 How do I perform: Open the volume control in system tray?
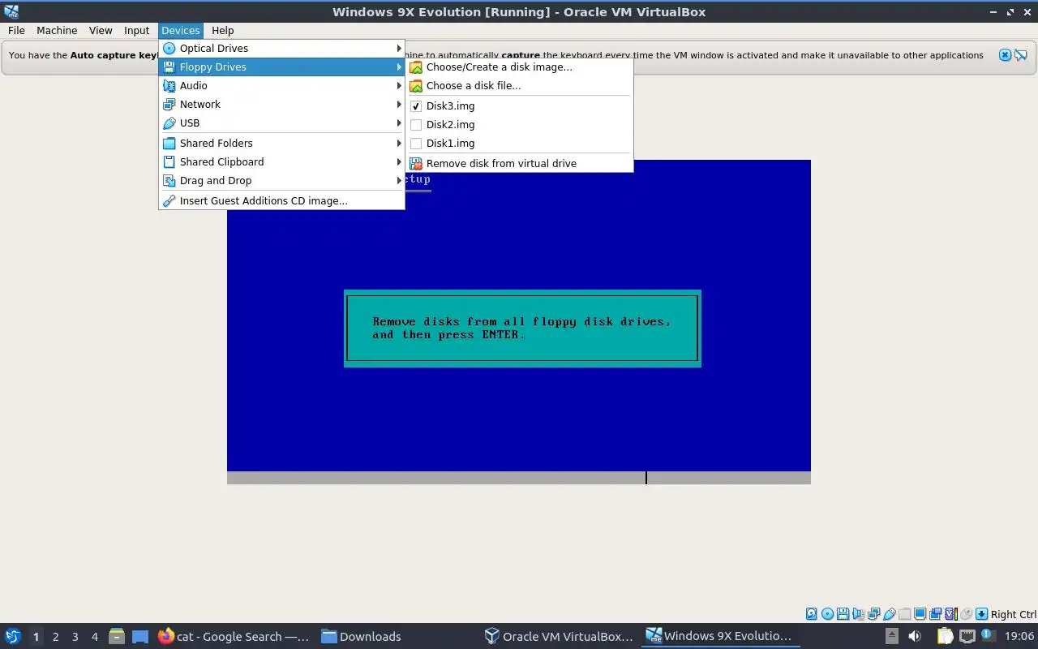click(x=915, y=636)
